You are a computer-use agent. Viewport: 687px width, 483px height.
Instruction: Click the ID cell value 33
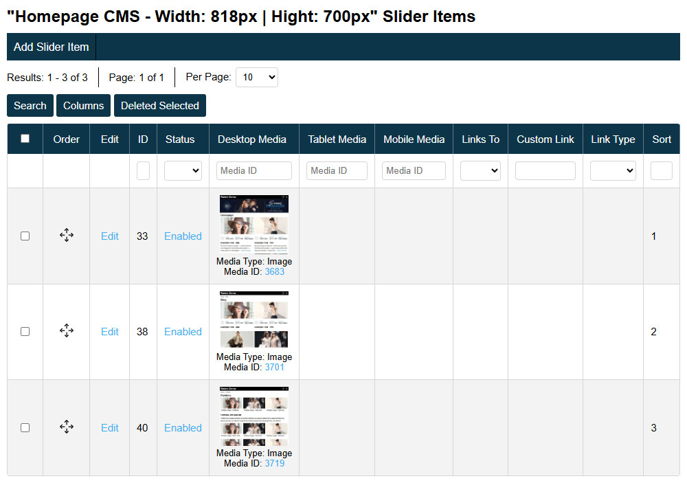coord(142,236)
